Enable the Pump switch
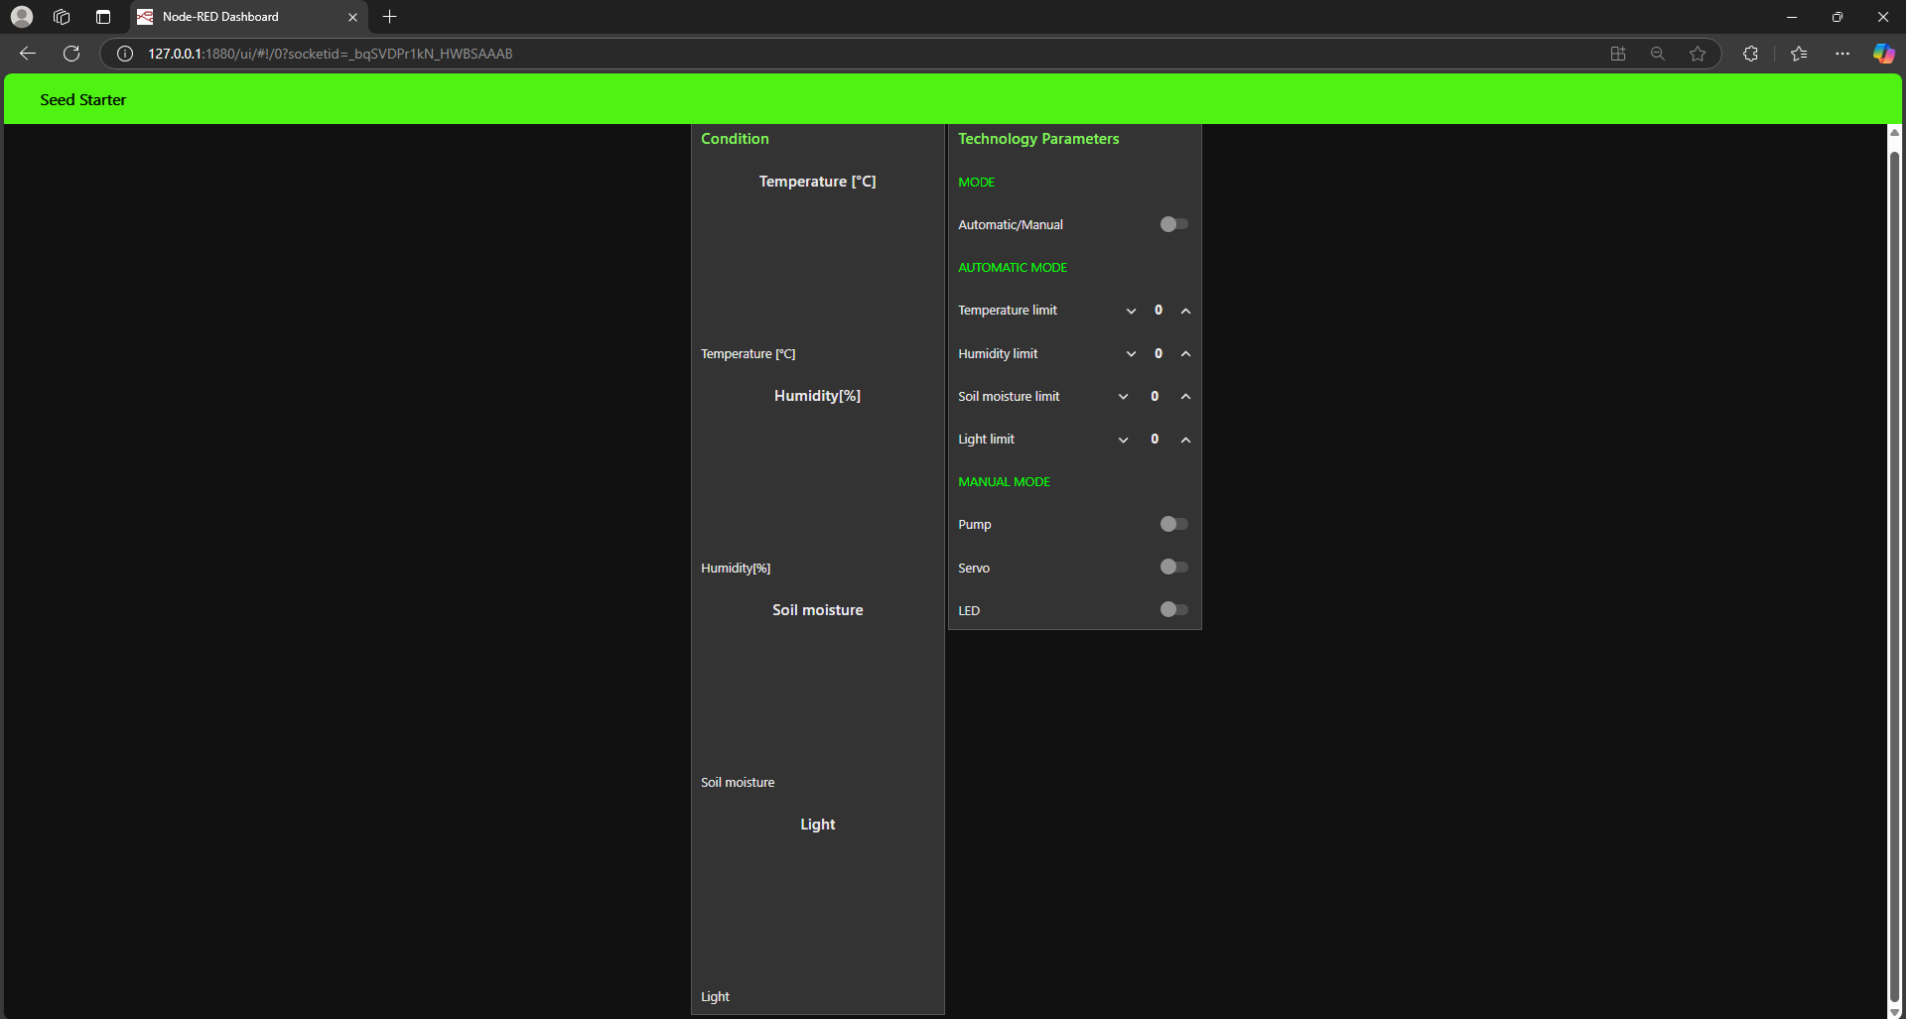Screen dimensions: 1906x1019 pyautogui.click(x=1173, y=524)
